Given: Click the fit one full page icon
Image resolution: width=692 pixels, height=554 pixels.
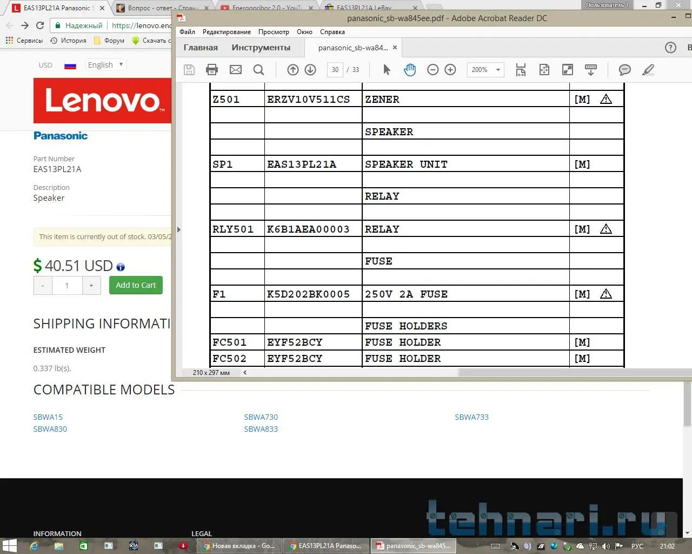Looking at the screenshot, I should pyautogui.click(x=544, y=70).
